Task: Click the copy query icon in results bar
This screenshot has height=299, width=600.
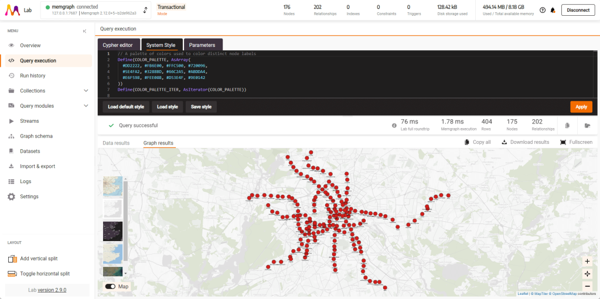Action: pos(567,125)
